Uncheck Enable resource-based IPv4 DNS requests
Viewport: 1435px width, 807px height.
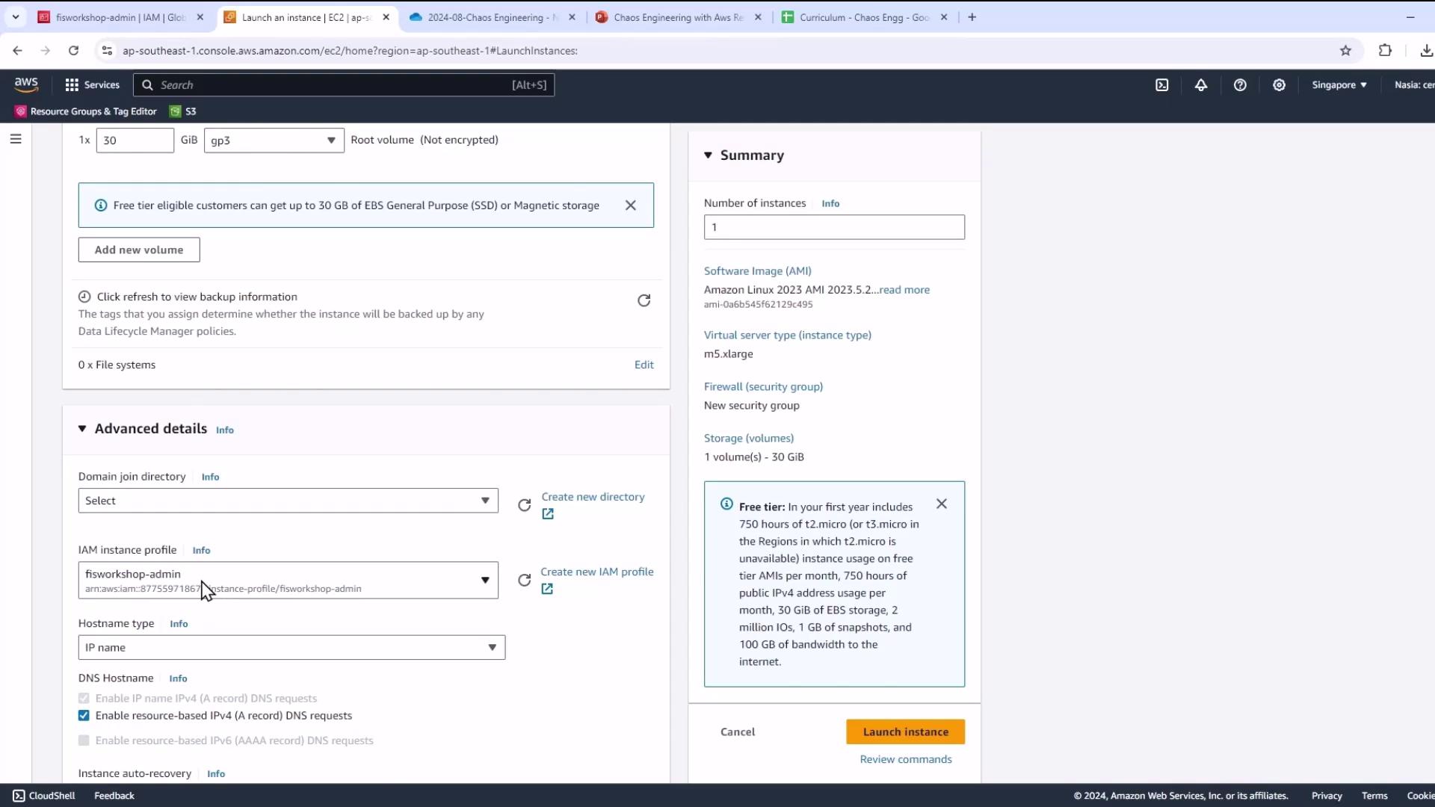(84, 716)
